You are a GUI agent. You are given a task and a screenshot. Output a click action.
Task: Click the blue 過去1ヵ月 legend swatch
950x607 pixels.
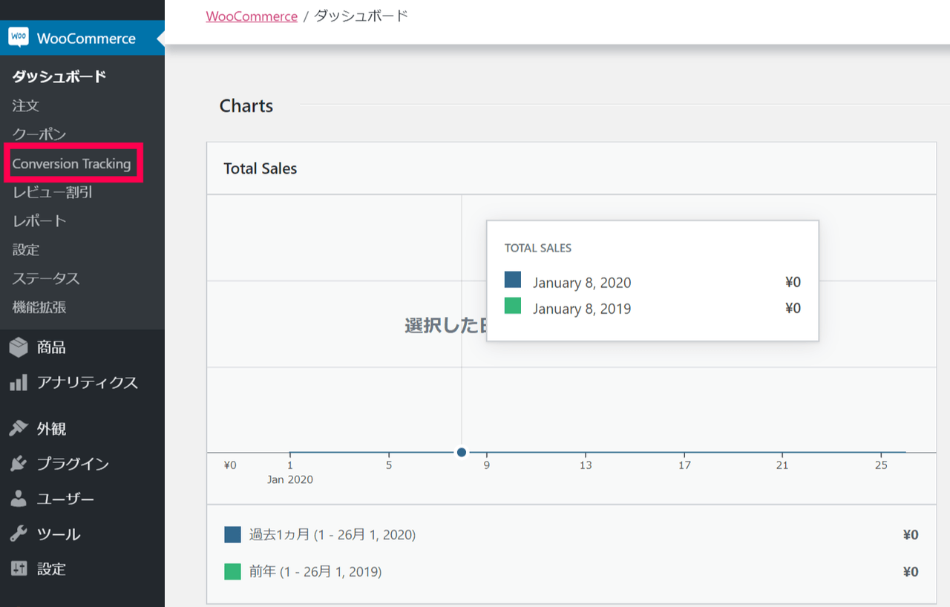232,535
